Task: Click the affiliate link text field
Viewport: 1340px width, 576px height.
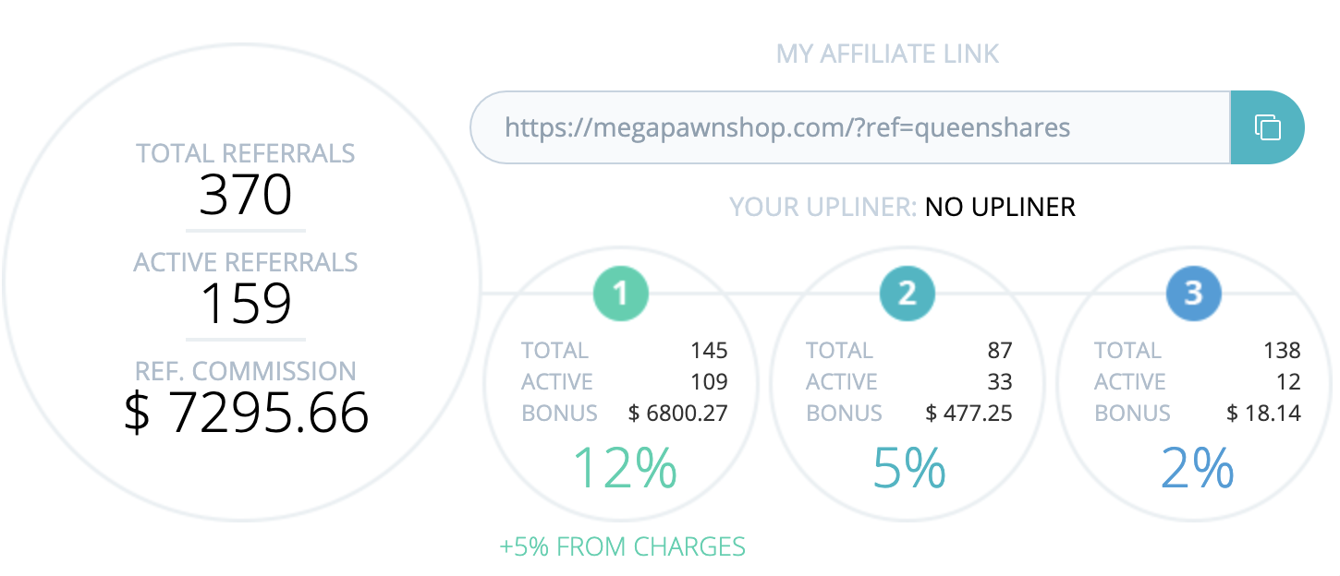Action: point(850,127)
